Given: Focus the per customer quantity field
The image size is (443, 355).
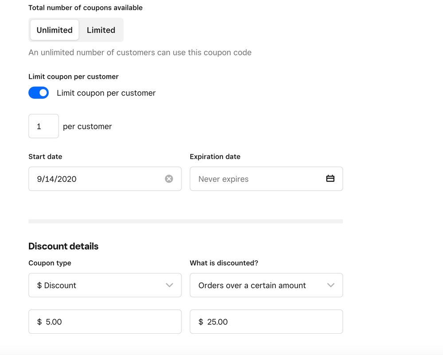Looking at the screenshot, I should pyautogui.click(x=43, y=126).
